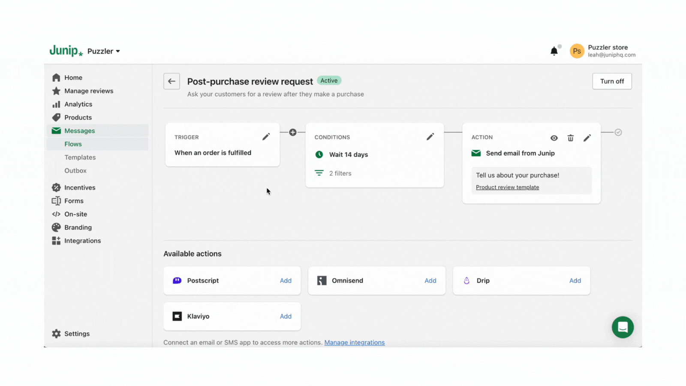Click 'When an order is fulfilled' text
Image resolution: width=686 pixels, height=386 pixels.
[213, 153]
